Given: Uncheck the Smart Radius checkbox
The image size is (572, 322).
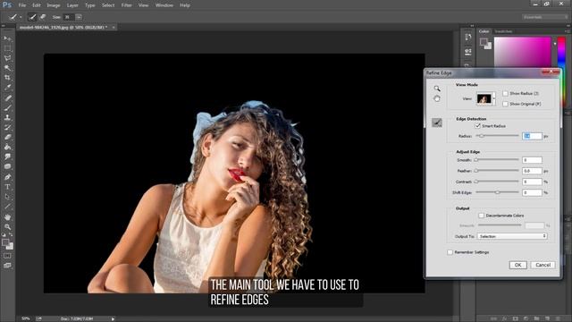Looking at the screenshot, I should [477, 126].
